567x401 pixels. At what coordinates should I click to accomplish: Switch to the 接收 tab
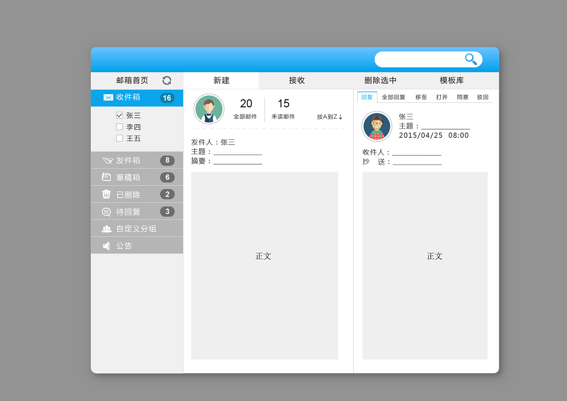point(297,80)
